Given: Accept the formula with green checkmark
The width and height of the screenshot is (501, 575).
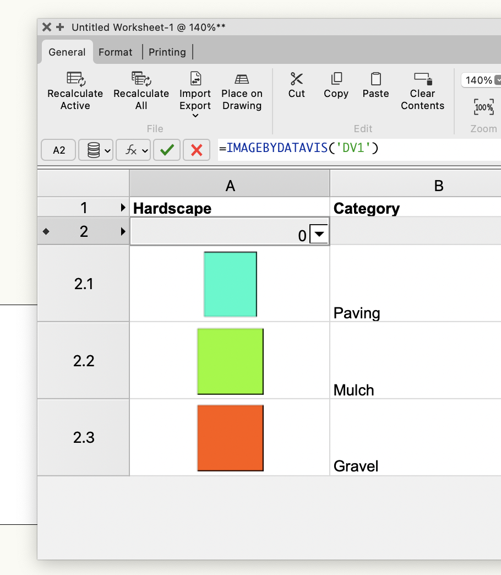Looking at the screenshot, I should tap(167, 150).
